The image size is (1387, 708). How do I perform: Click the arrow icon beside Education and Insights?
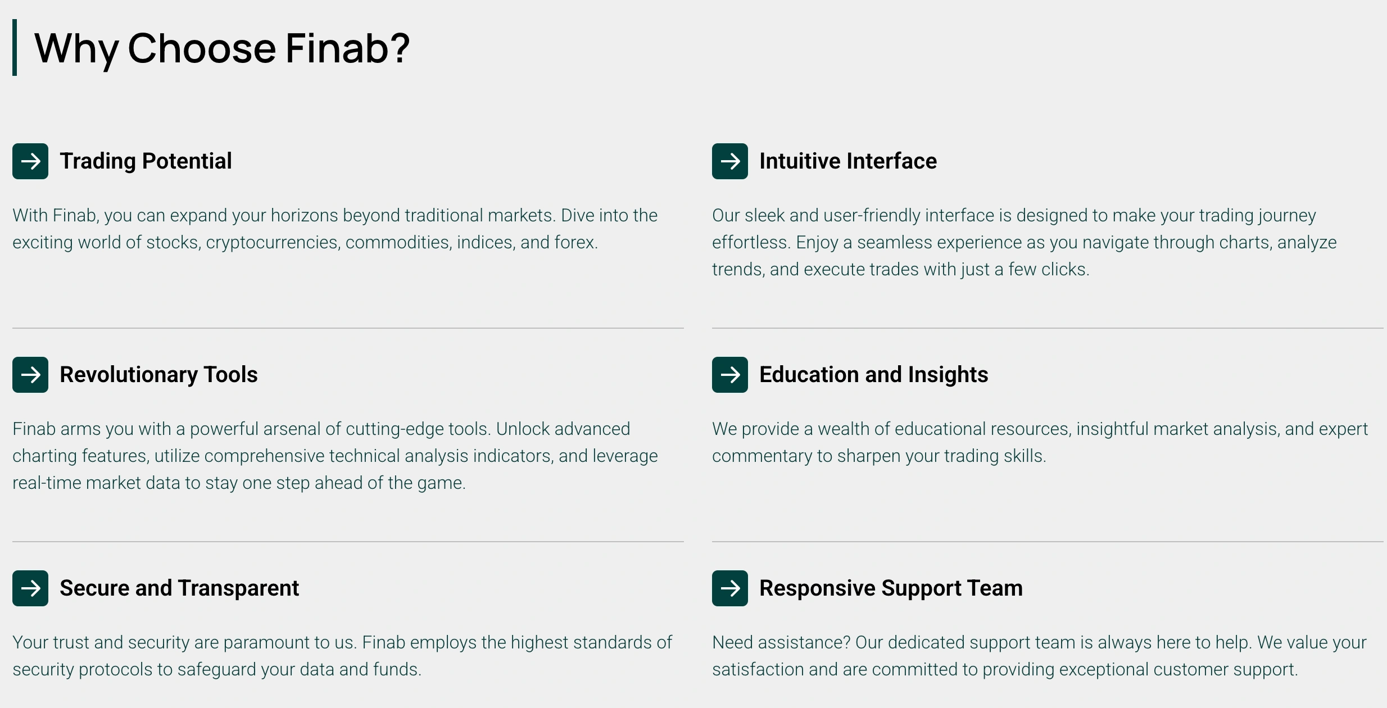[x=730, y=375]
